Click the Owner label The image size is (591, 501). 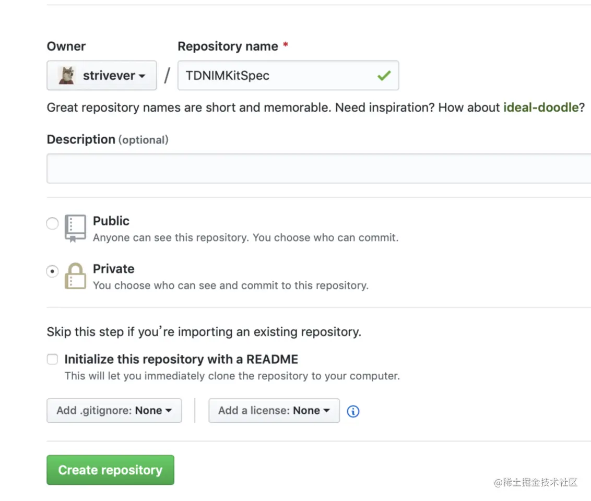(x=66, y=46)
